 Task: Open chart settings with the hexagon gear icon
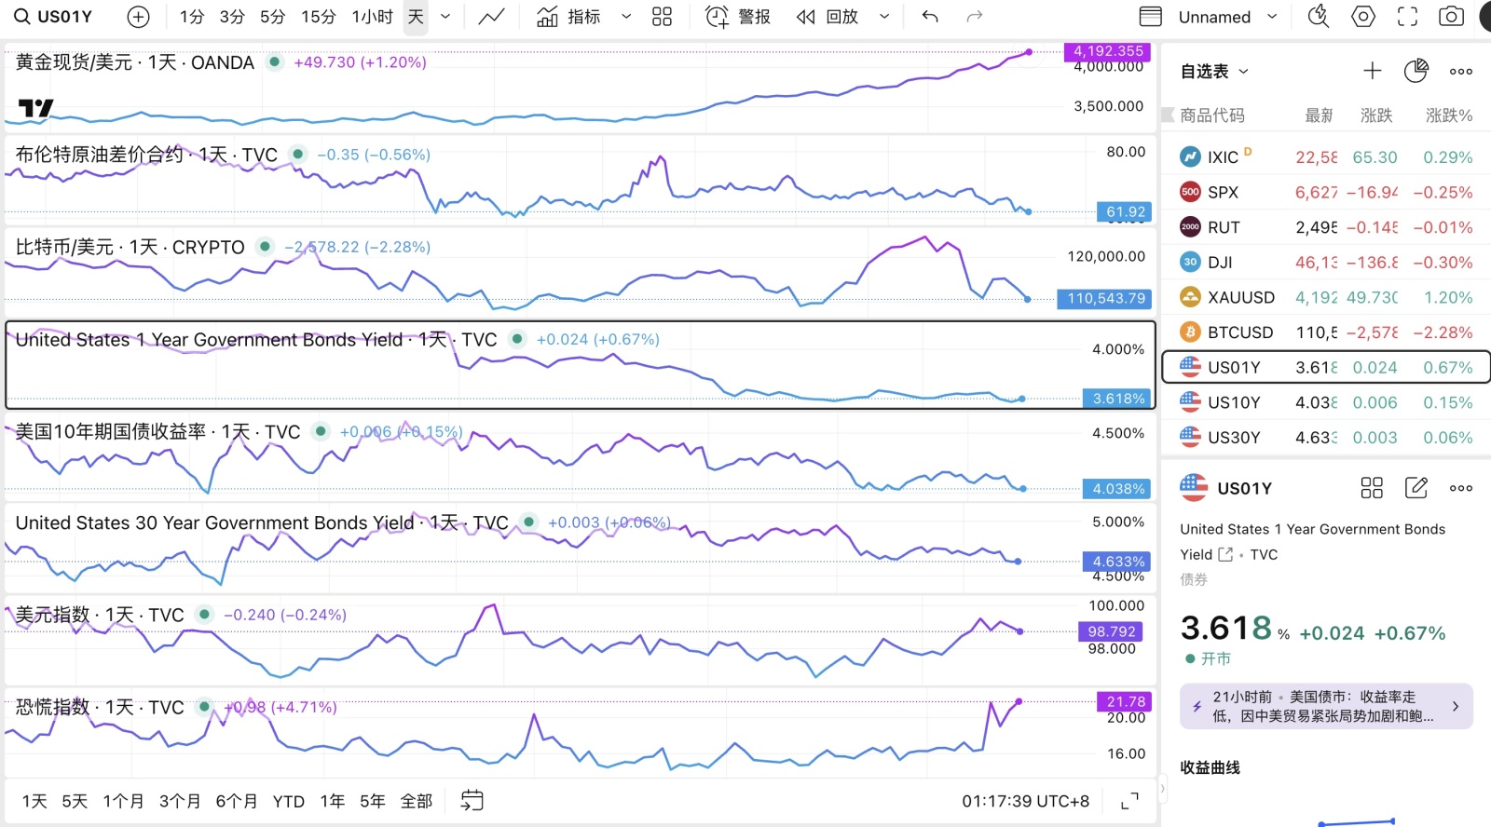click(1363, 17)
